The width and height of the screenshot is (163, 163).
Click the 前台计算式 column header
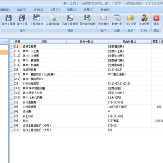click(x=86, y=42)
